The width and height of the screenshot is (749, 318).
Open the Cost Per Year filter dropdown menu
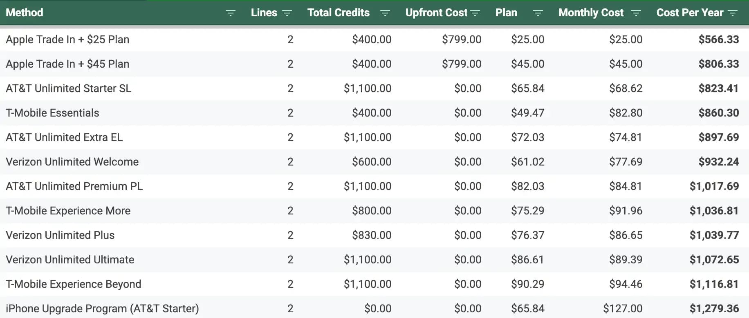coord(732,13)
